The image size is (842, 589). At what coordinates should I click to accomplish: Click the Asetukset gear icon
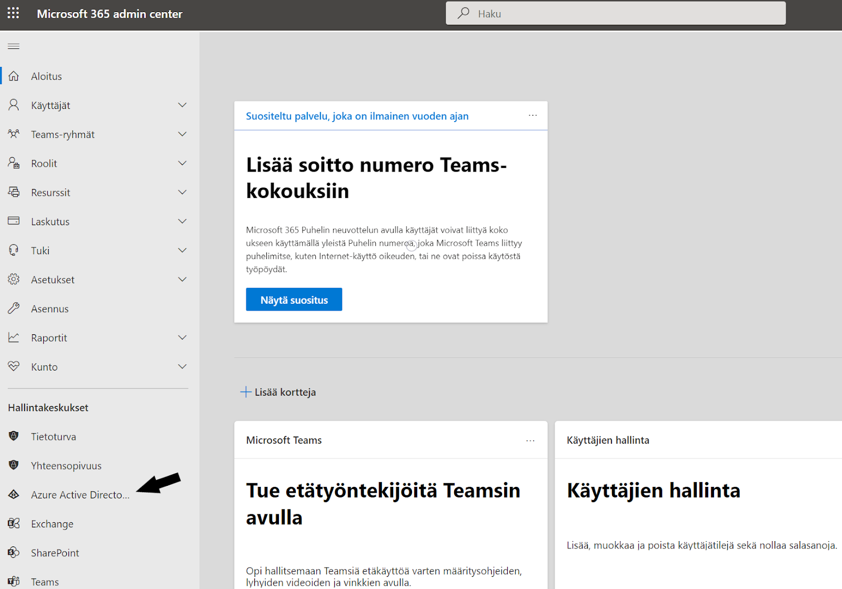[14, 279]
